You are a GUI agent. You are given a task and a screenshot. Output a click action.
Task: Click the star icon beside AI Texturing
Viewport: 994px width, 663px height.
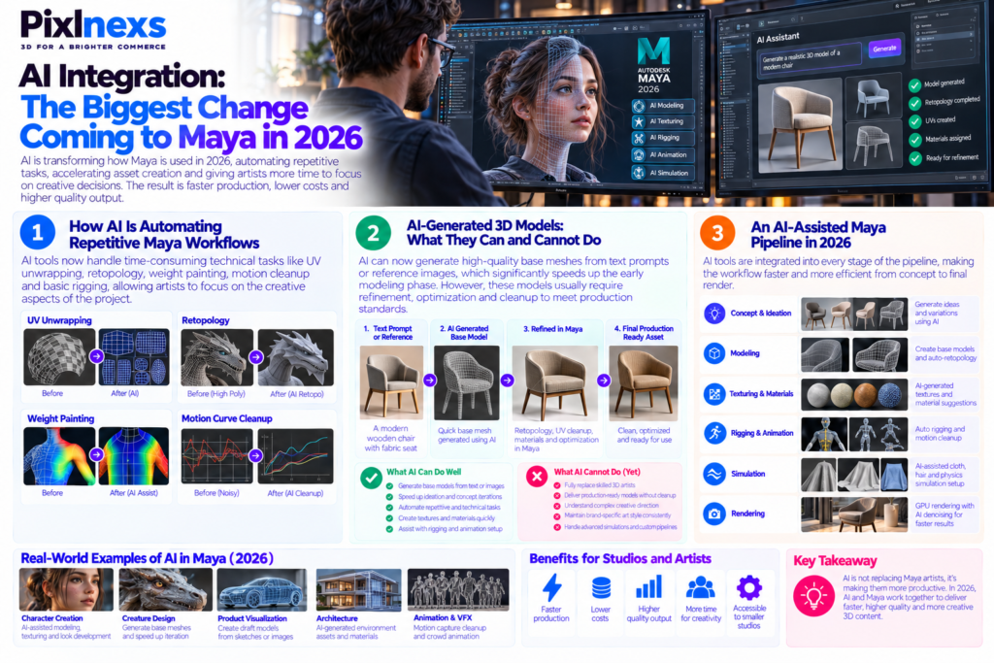click(639, 121)
